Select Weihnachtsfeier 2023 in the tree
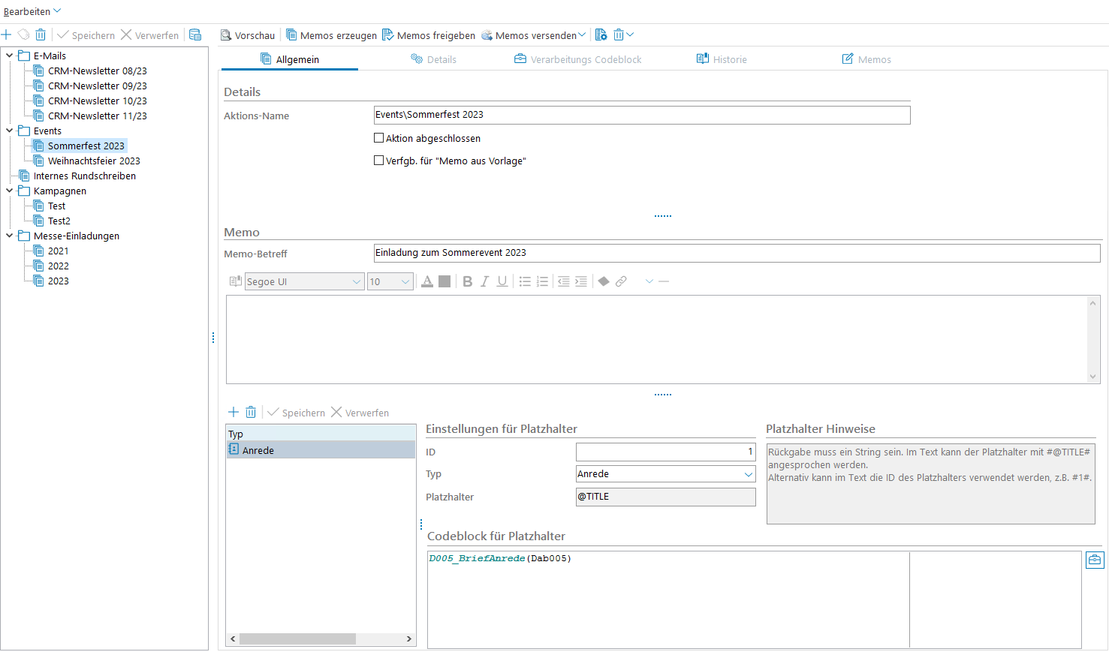Viewport: 1109px width, 652px height. pos(93,161)
